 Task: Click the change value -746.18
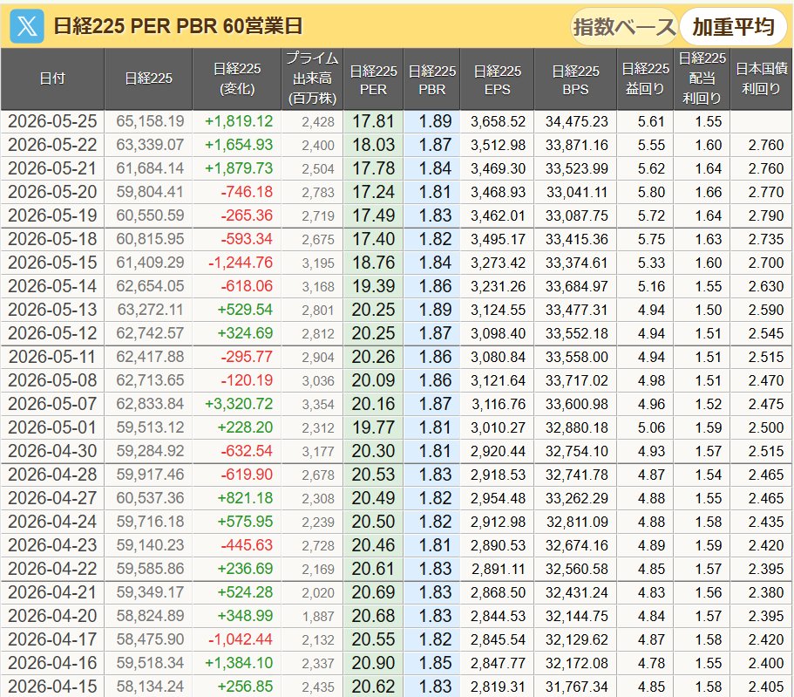point(247,192)
